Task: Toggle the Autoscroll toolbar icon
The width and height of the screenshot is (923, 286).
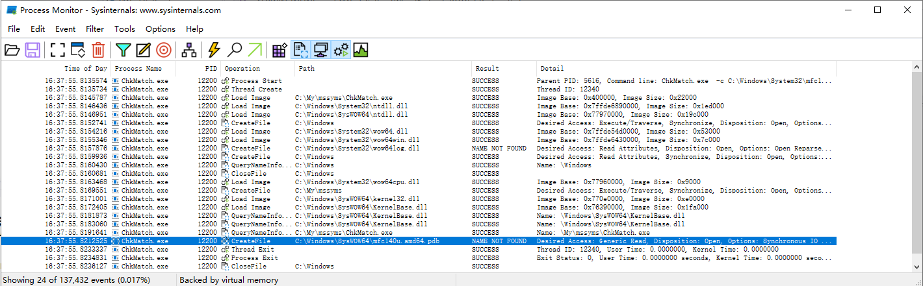Action: [x=78, y=50]
